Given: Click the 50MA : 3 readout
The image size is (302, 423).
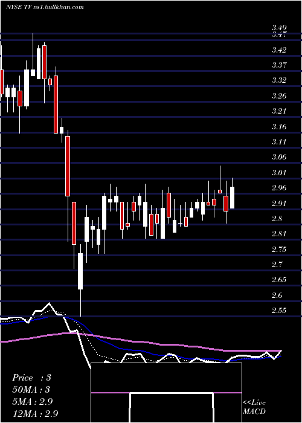Looking at the screenshot, I should click(31, 390).
